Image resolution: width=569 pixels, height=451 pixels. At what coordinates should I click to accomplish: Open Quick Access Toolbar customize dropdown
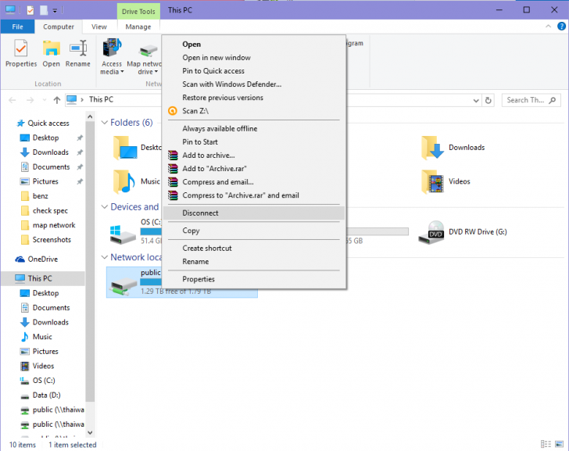(55, 10)
